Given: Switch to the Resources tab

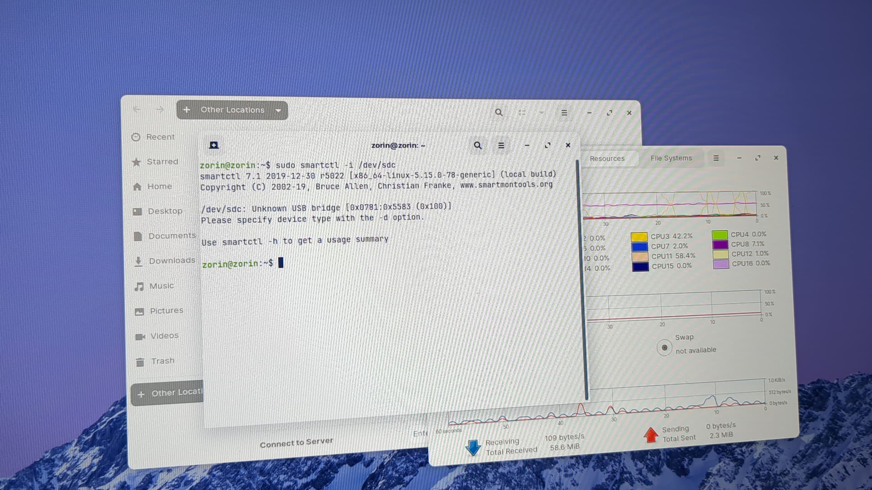Looking at the screenshot, I should click(607, 159).
